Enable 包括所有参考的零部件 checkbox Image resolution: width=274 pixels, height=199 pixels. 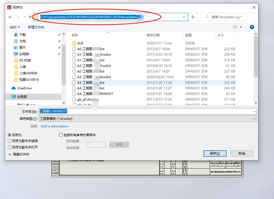click(x=61, y=135)
